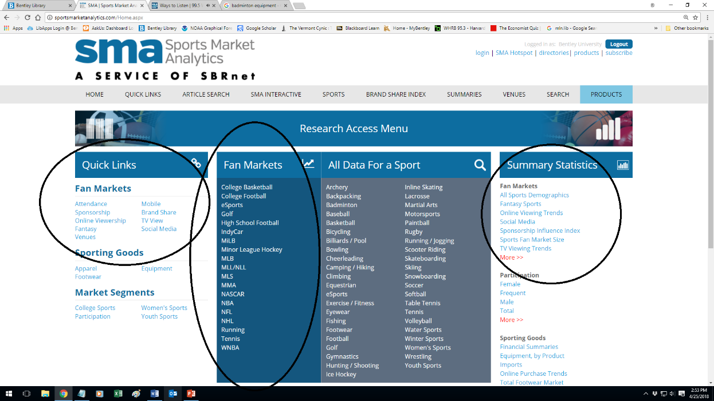Open Excel from the taskbar
This screenshot has height=401, width=714.
click(117, 394)
